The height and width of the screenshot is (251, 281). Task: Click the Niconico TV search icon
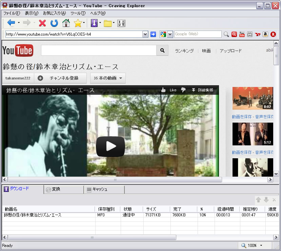[x=250, y=34]
